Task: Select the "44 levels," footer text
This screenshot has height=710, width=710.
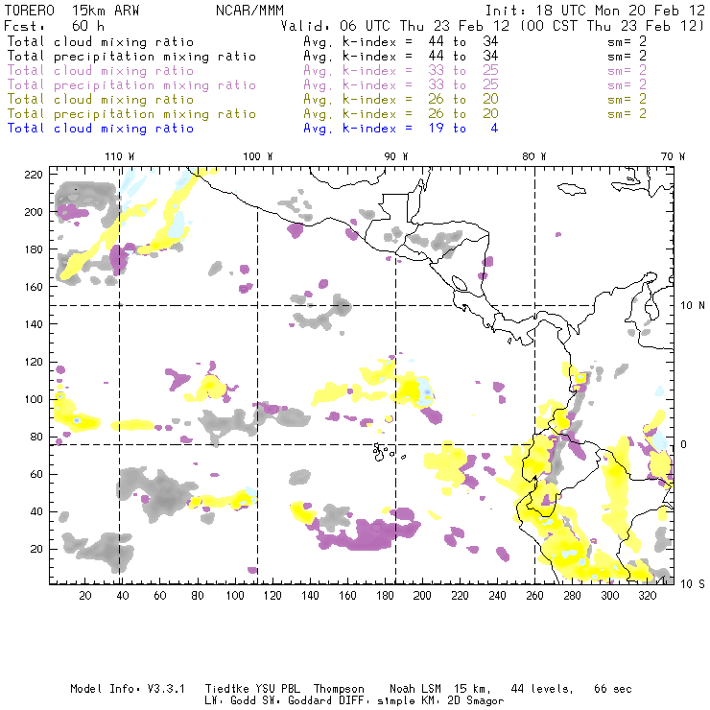Action: coord(542,689)
